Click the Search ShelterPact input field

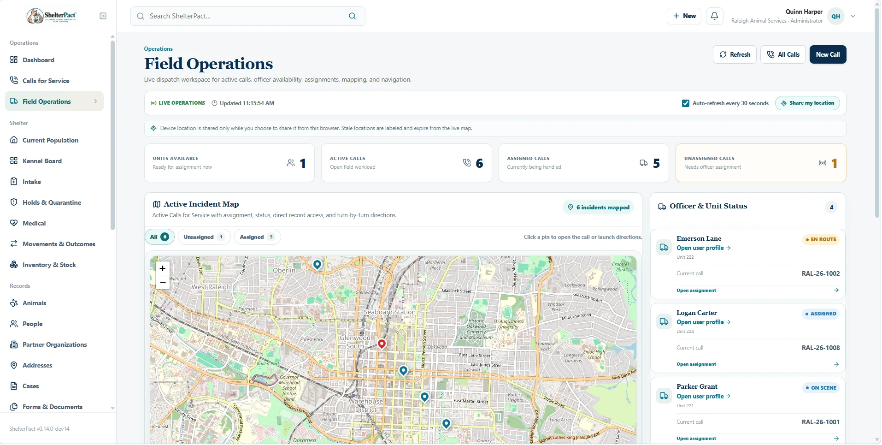(248, 16)
